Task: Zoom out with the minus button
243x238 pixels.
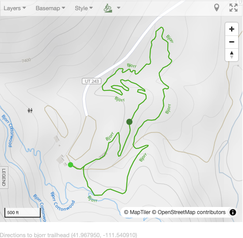Action: (x=231, y=42)
